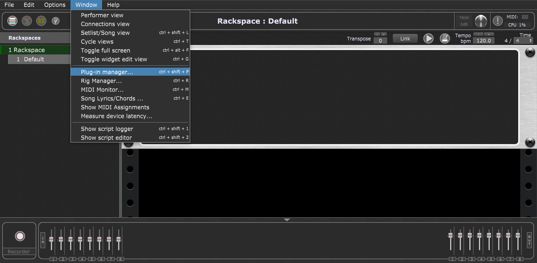
Task: Open Song Lyrics/Chords from the menu
Action: 130,98
